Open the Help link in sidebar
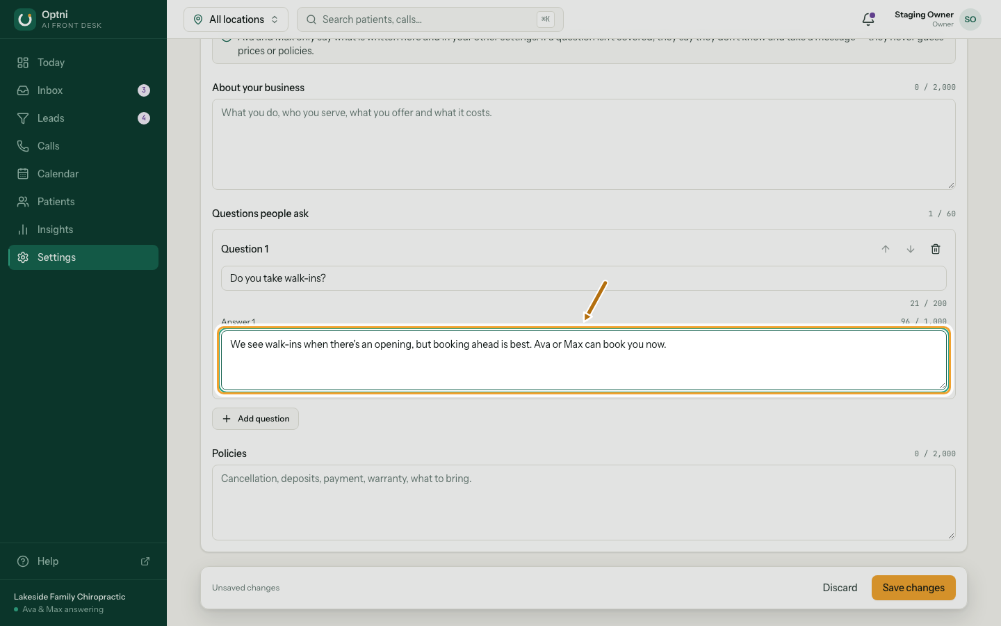This screenshot has width=1001, height=626. tap(83, 561)
